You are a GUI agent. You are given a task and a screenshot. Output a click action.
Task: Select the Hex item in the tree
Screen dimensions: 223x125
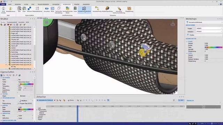coord(15,67)
